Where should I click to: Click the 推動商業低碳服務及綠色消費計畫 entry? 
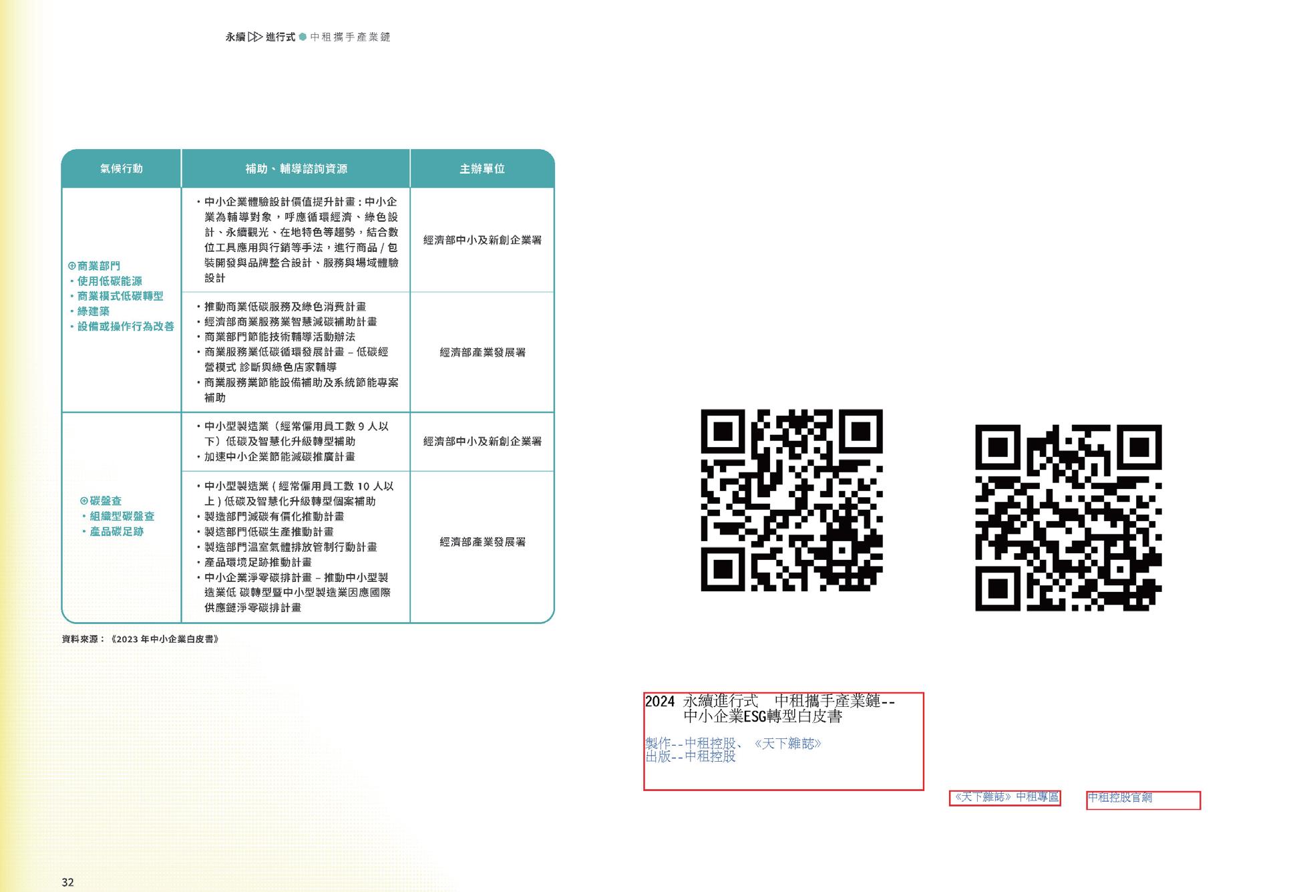[x=285, y=307]
